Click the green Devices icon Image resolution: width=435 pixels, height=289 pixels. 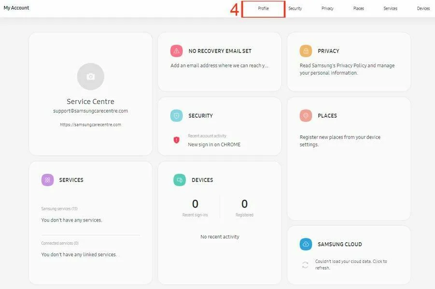180,180
